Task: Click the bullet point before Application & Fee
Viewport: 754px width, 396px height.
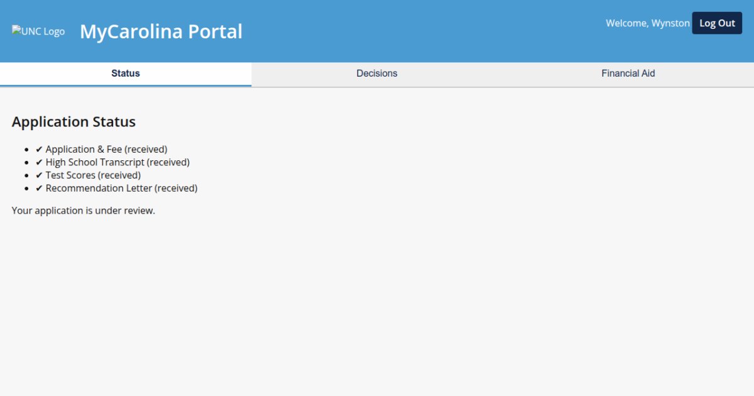Action: pyautogui.click(x=27, y=150)
